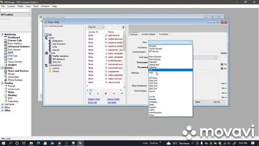This screenshot has width=259, height=146.
Task: Open Firewall under Routing
Action: [x=11, y=86]
